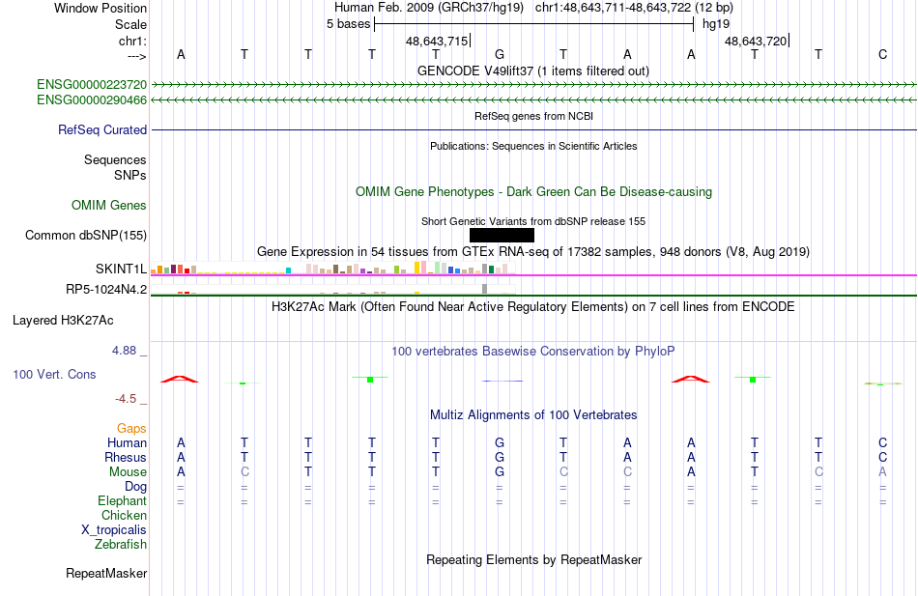Click the G base in the Mouse alignment row
This screenshot has height=596, width=918.
coord(500,472)
